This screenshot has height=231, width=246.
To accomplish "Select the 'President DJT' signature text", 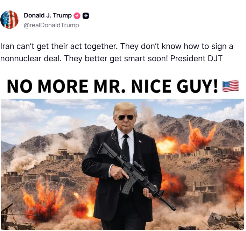I will click(x=196, y=58).
